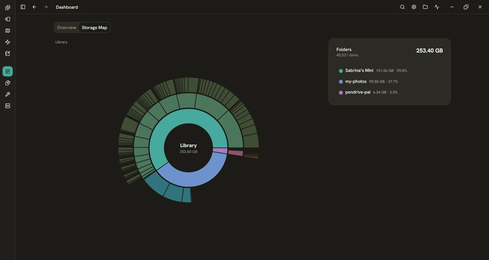Open the wrench tools sidebar icon

pos(8,94)
